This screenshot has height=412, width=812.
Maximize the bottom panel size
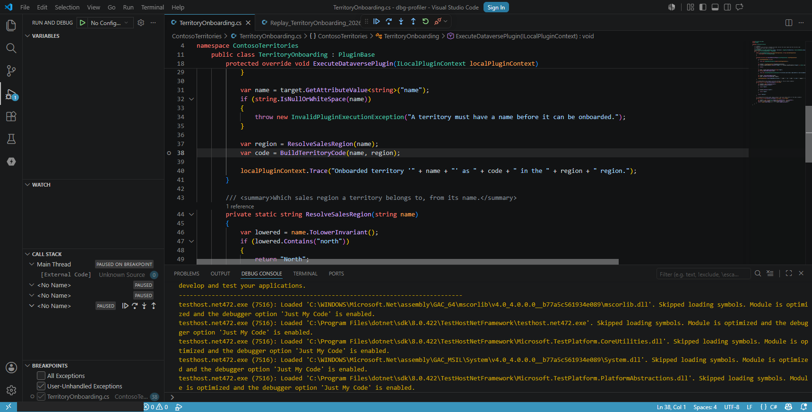[789, 274]
